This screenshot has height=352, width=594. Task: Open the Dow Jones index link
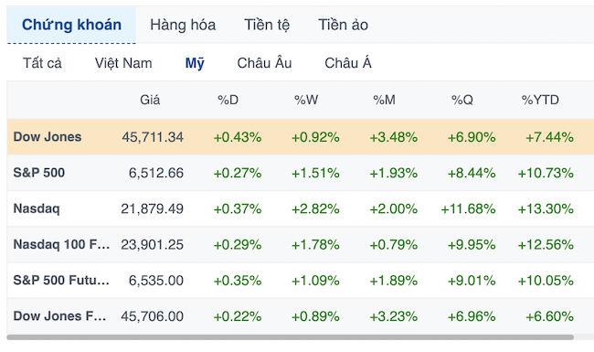(48, 137)
